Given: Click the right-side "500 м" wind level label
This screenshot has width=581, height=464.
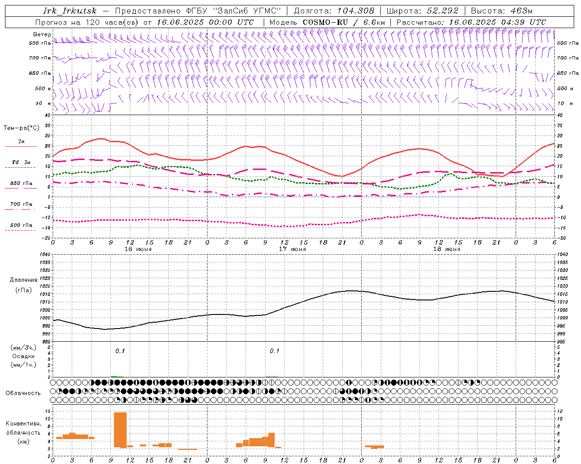Looking at the screenshot, I should [565, 88].
